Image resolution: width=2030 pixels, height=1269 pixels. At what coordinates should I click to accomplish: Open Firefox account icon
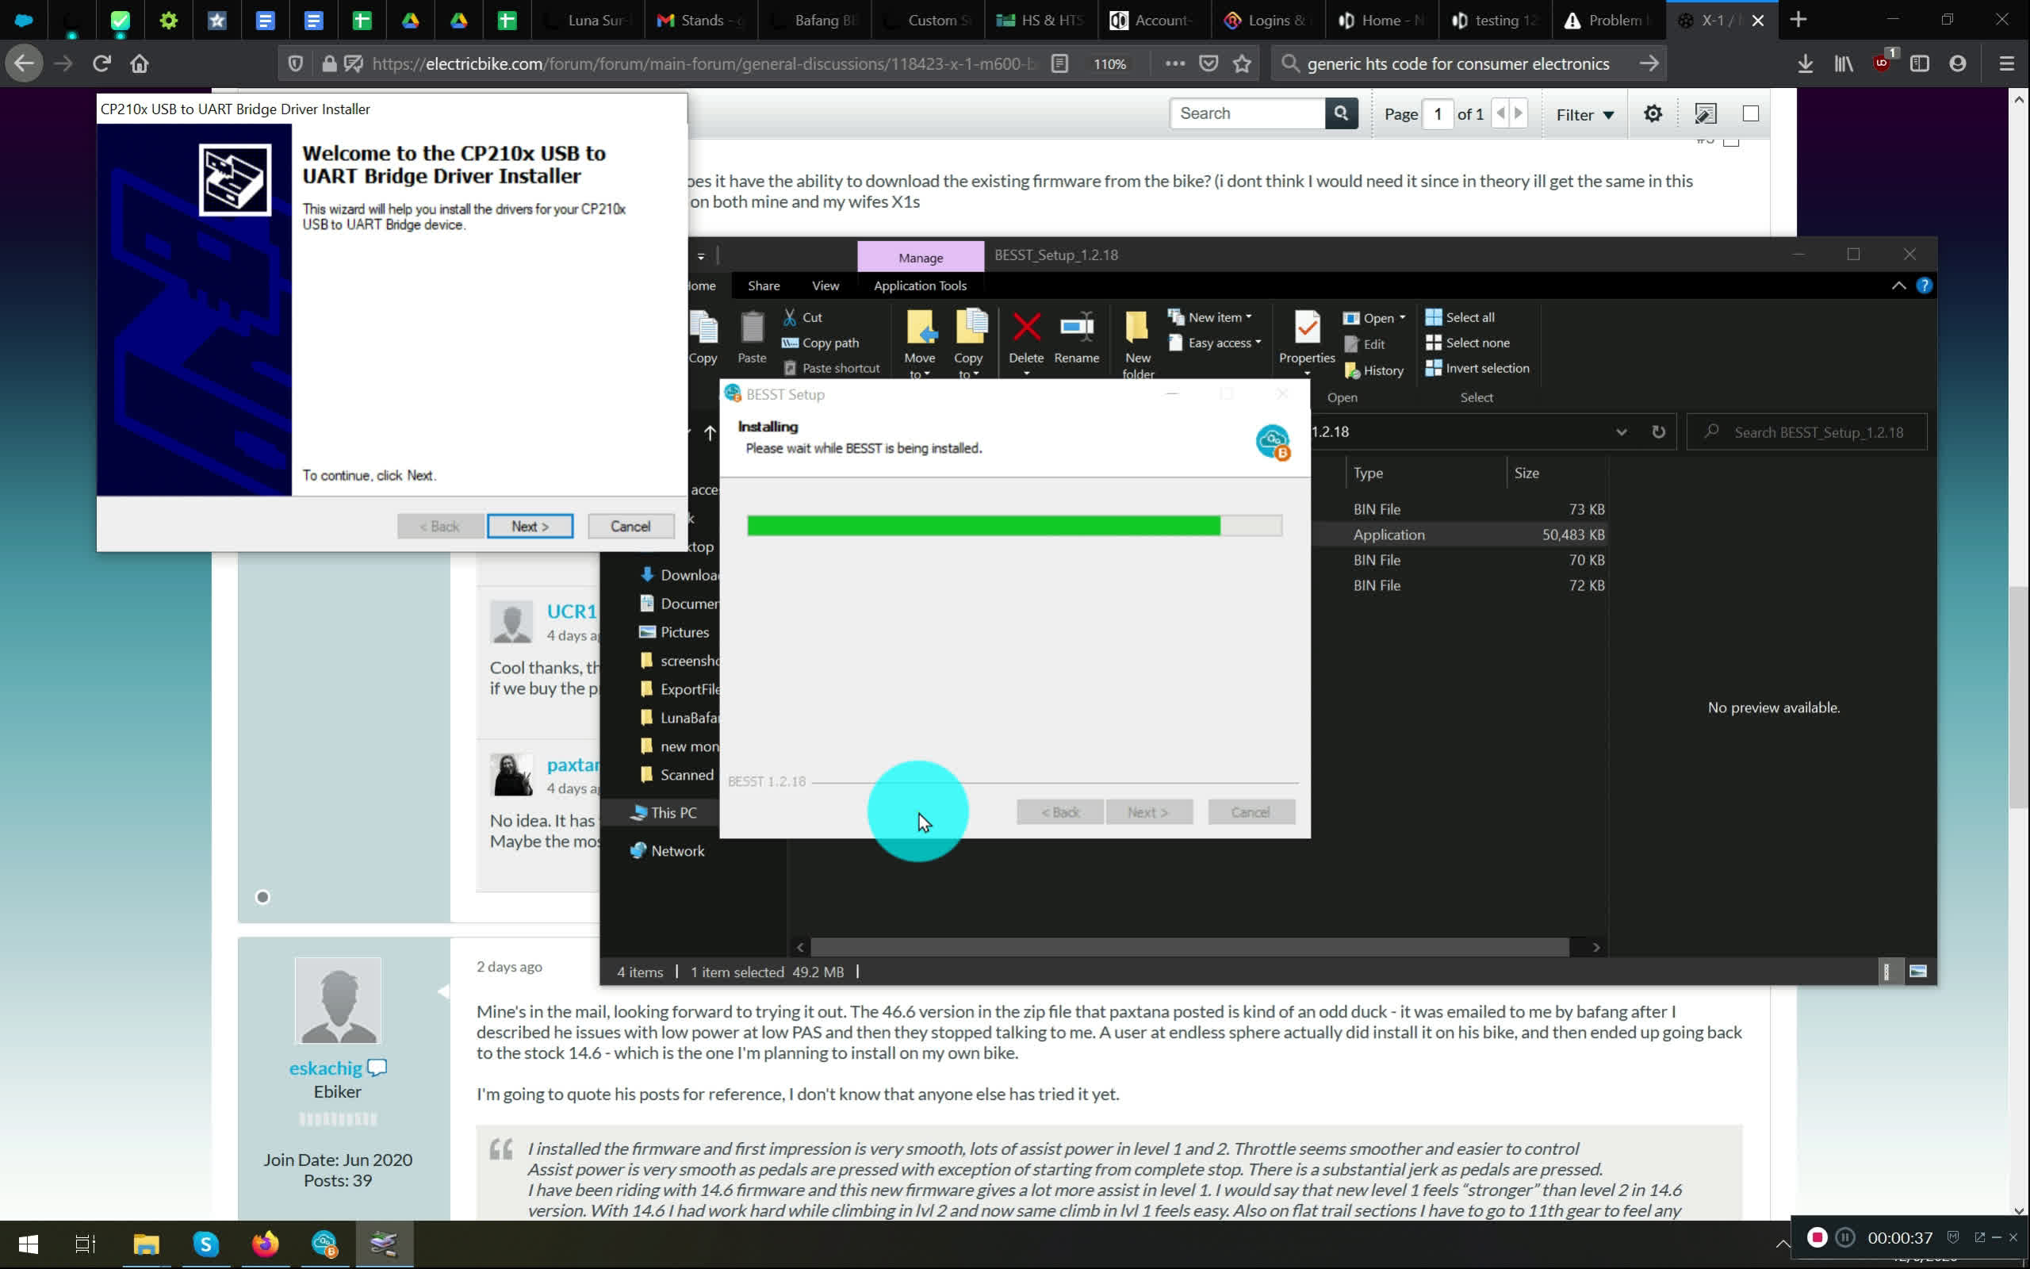click(1958, 63)
